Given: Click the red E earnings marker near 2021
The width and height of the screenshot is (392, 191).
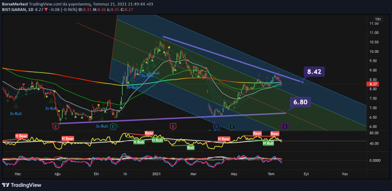Looking at the screenshot, I should (x=172, y=127).
